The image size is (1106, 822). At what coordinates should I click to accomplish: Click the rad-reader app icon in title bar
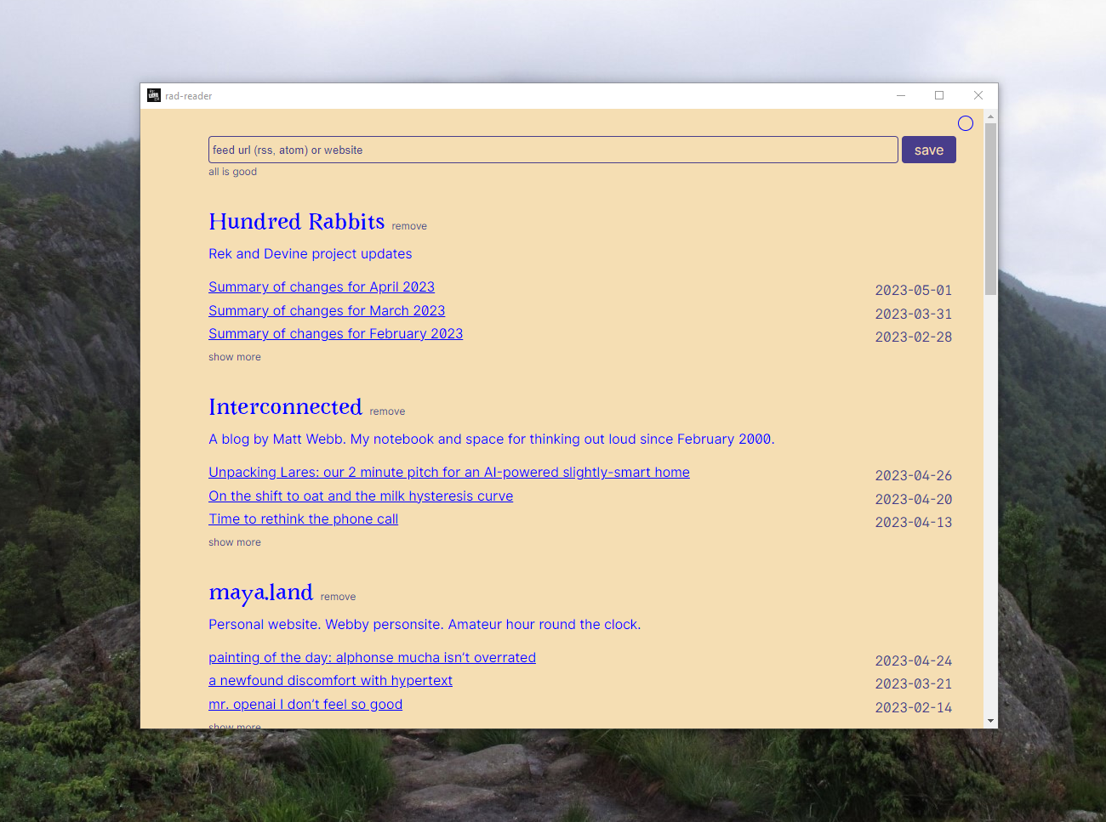click(x=154, y=95)
